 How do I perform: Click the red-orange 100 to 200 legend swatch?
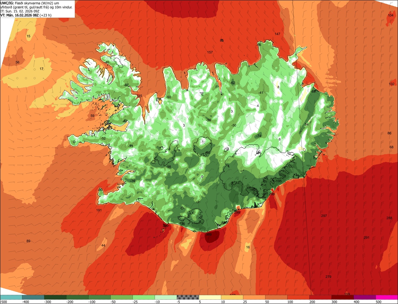click(x=298, y=297)
